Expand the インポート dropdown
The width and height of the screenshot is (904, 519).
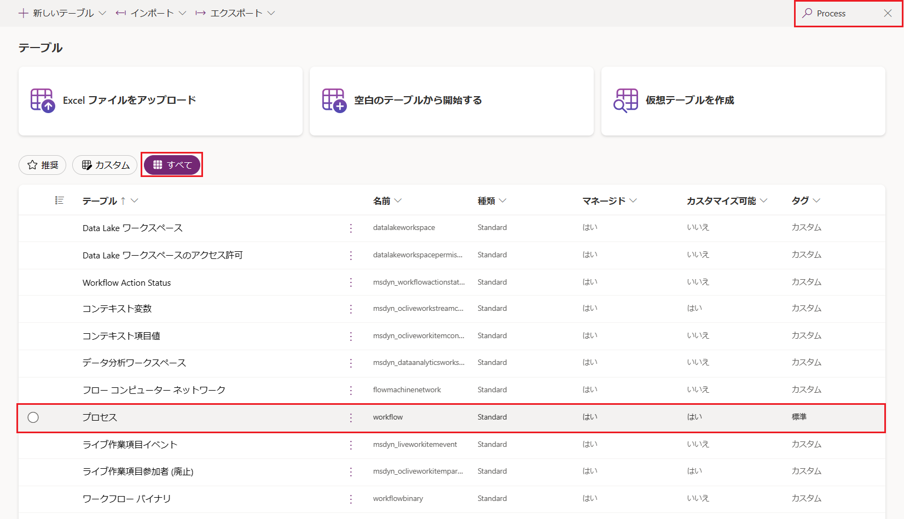[x=183, y=13]
